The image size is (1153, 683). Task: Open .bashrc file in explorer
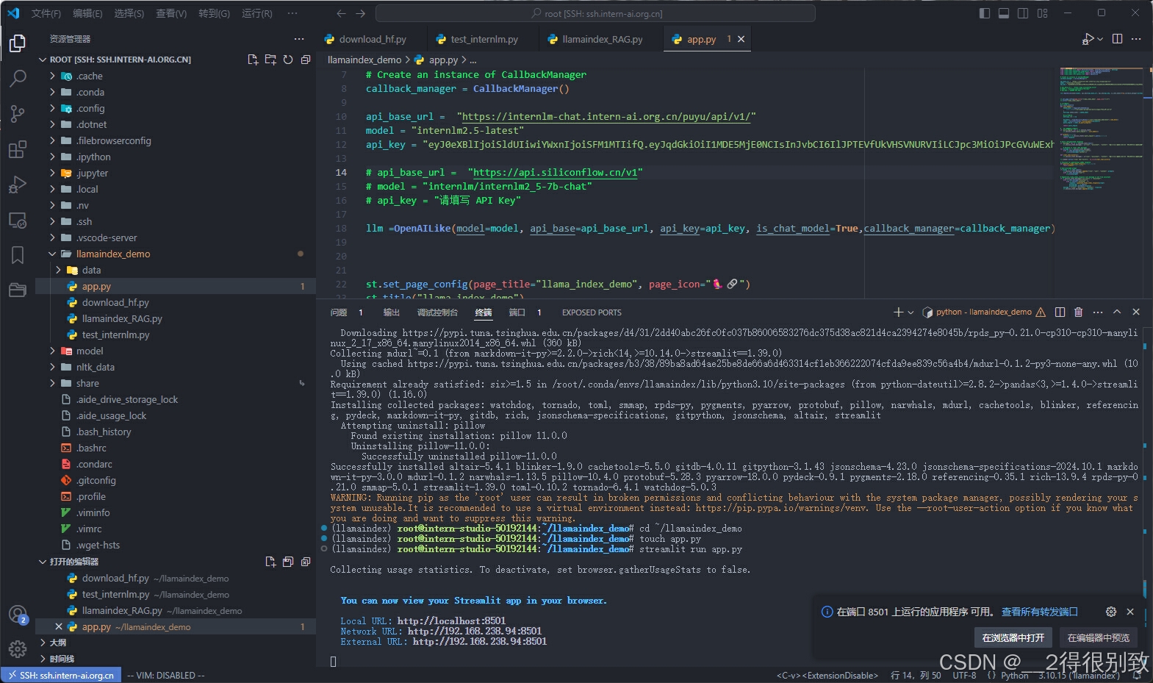point(91,448)
